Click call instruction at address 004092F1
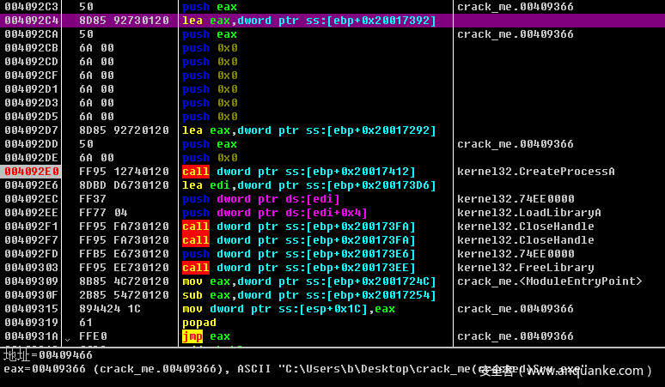Screen dimensions: 665x387 [299, 227]
